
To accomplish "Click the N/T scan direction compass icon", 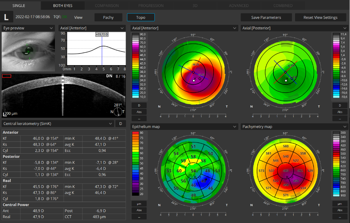I will click(119, 112).
